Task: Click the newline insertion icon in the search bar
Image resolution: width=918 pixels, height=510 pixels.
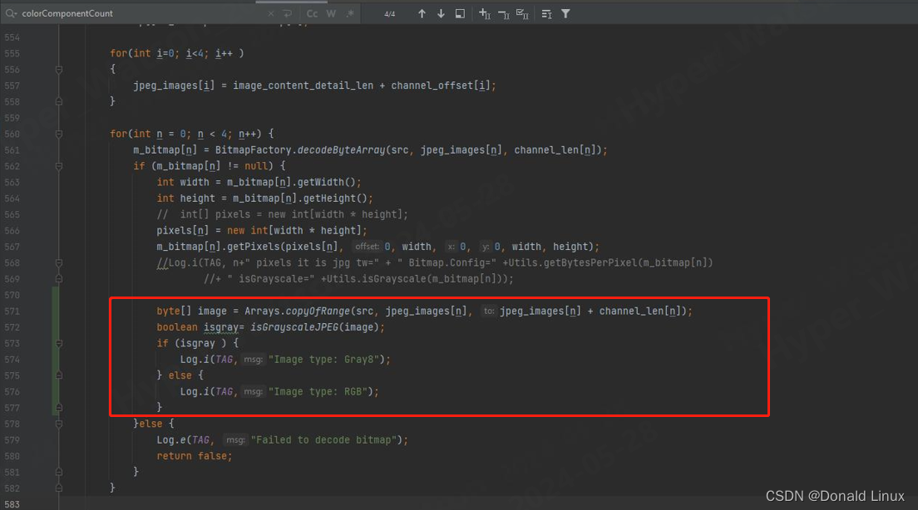Action: tap(289, 13)
